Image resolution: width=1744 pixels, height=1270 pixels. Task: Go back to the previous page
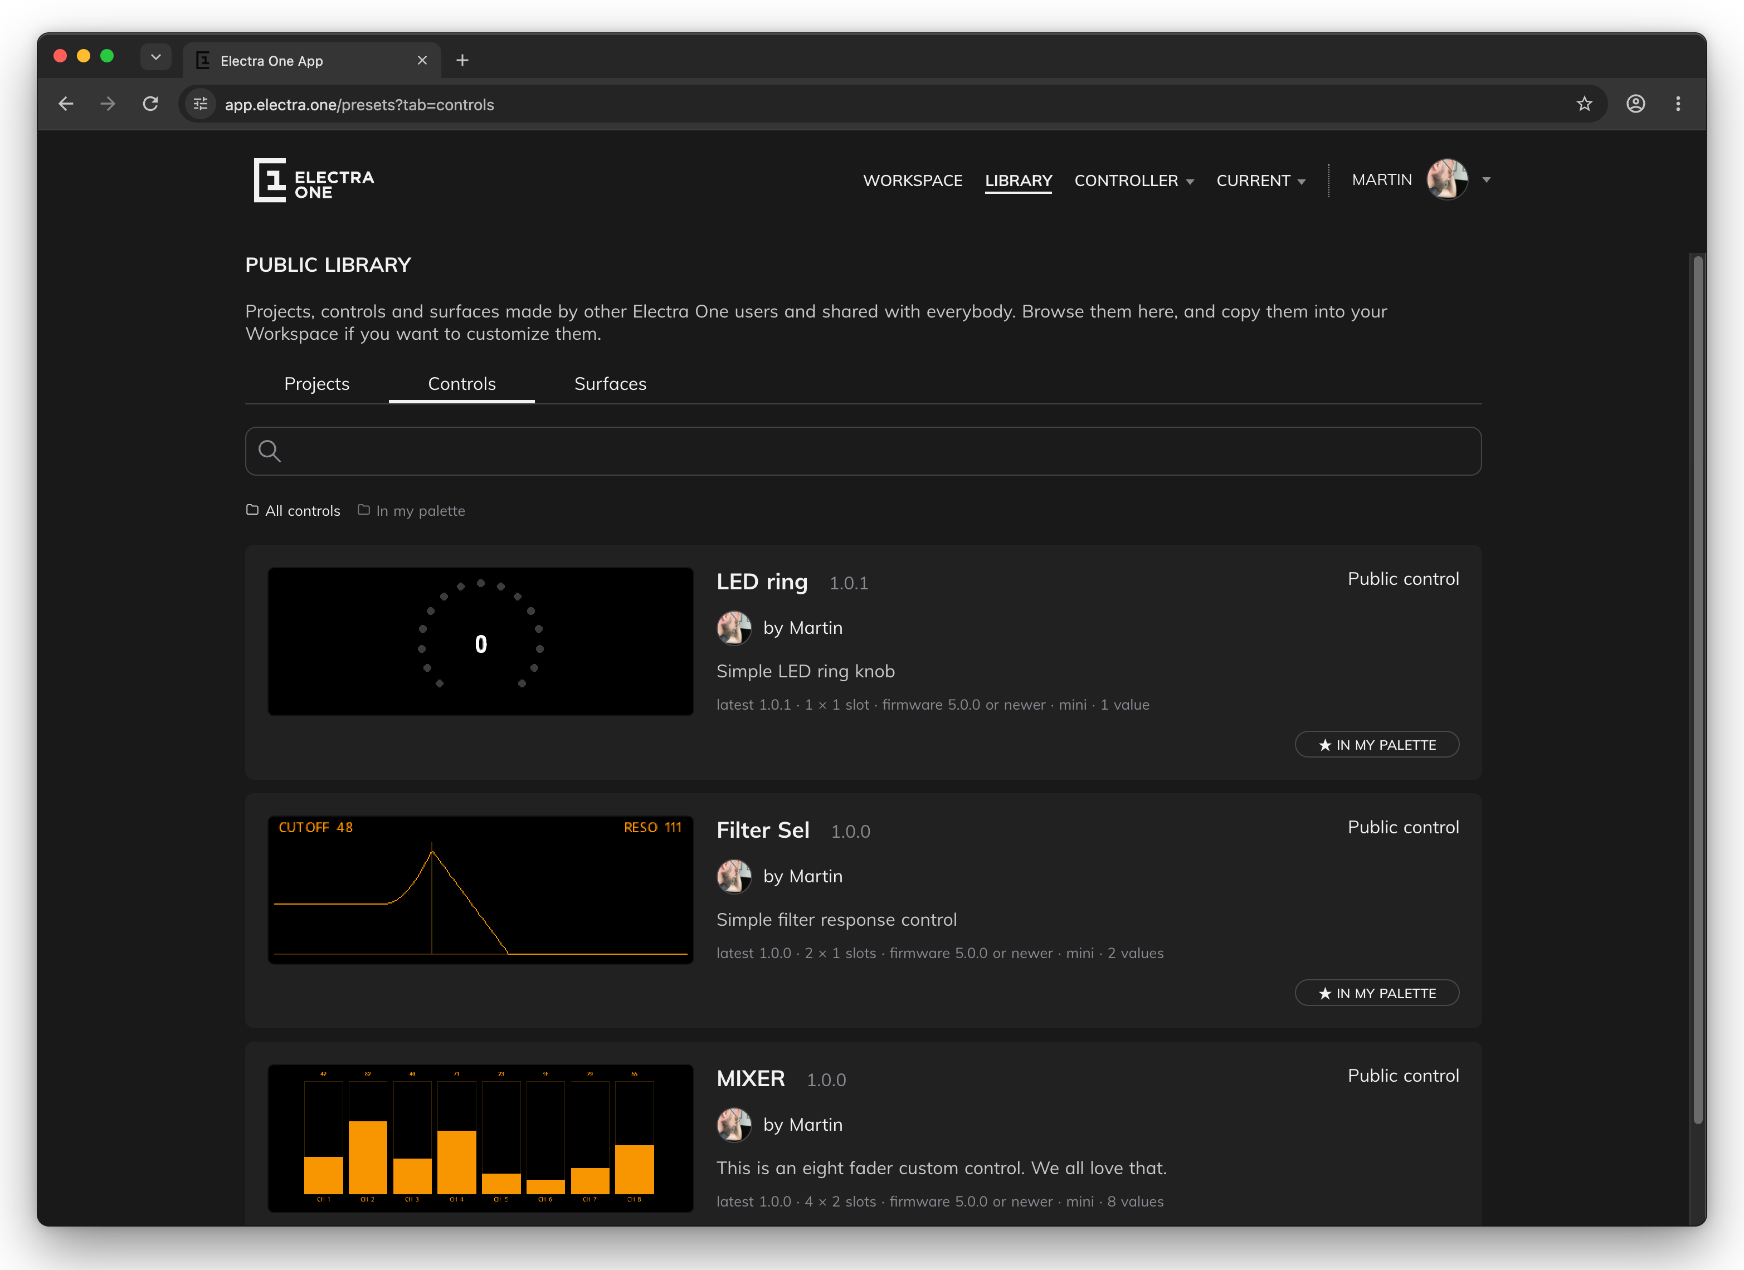[66, 104]
